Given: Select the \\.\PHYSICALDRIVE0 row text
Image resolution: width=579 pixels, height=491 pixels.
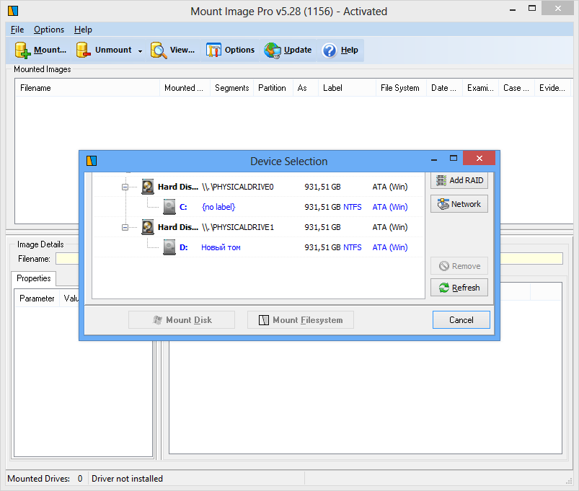Looking at the screenshot, I should click(x=238, y=187).
